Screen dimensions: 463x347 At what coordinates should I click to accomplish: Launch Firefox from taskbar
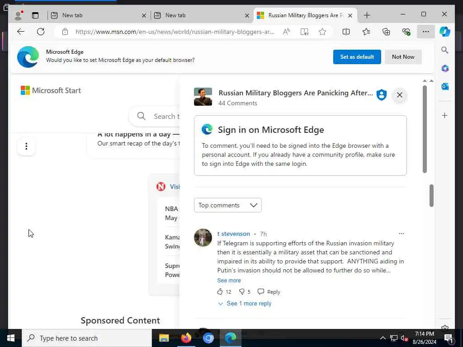tap(186, 338)
